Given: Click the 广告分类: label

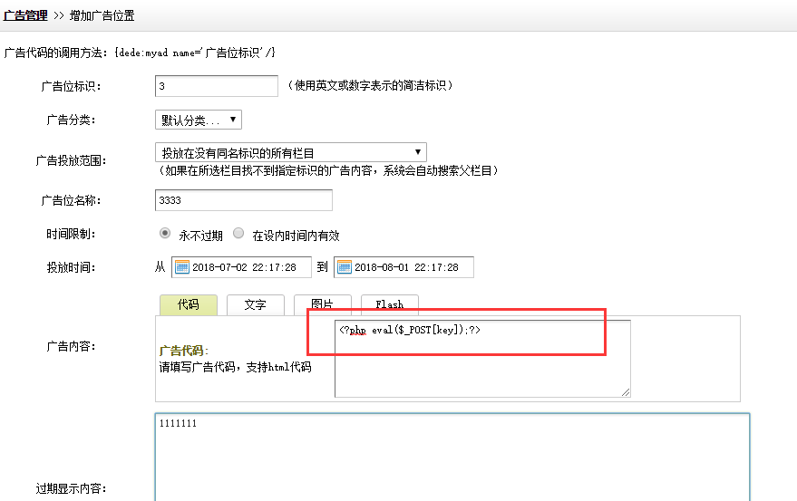Looking at the screenshot, I should pyautogui.click(x=71, y=120).
